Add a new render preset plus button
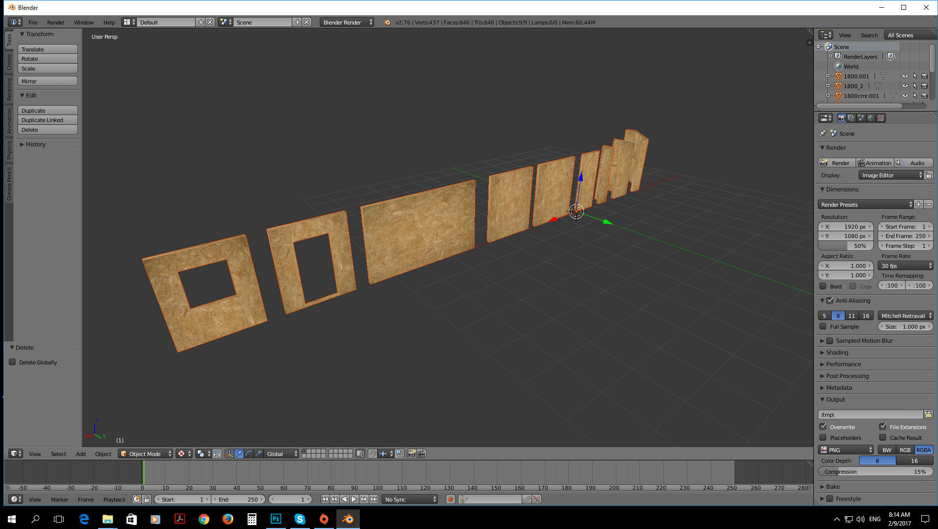This screenshot has height=529, width=938. coord(918,204)
